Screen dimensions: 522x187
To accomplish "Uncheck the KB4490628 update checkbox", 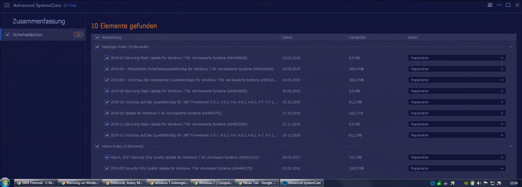I will click(107, 58).
